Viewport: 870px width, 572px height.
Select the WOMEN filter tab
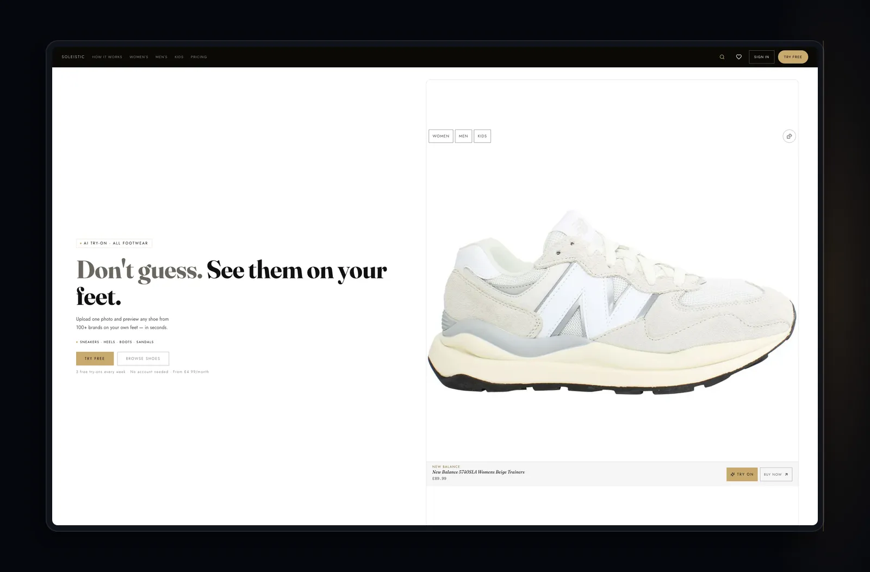pos(441,136)
